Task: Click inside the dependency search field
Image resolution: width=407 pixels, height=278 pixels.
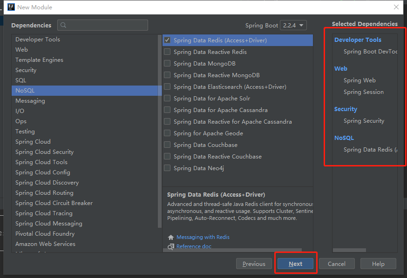Action: click(x=102, y=25)
